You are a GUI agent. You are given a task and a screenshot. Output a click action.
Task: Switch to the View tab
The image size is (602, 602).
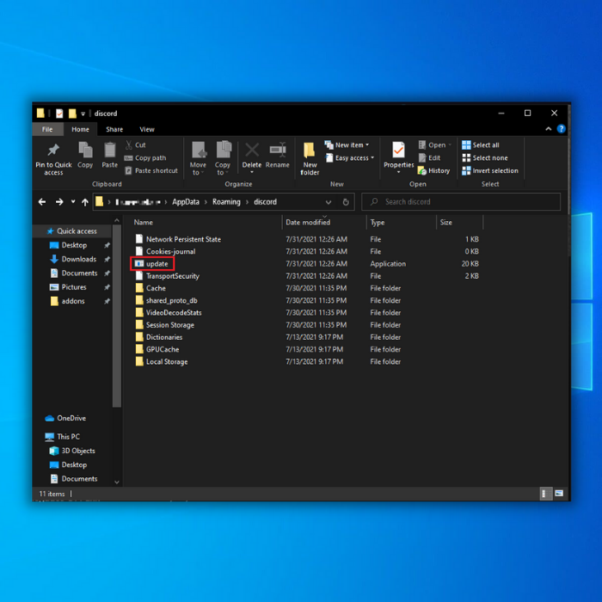pos(147,129)
